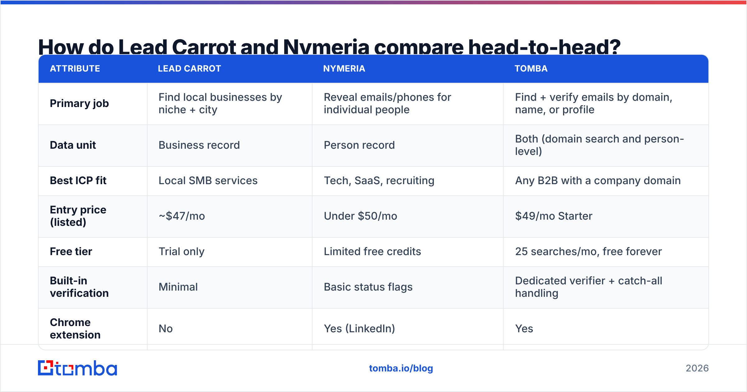Screen dimensions: 747x392
Task: Click the 'Data unit' row label
Action: pos(73,145)
